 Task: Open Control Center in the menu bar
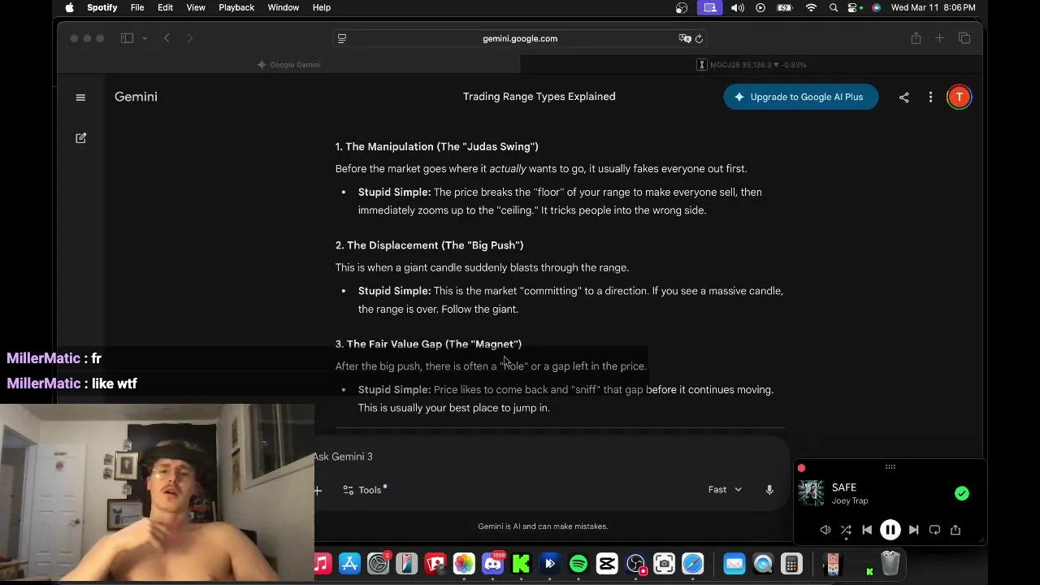coord(854,7)
